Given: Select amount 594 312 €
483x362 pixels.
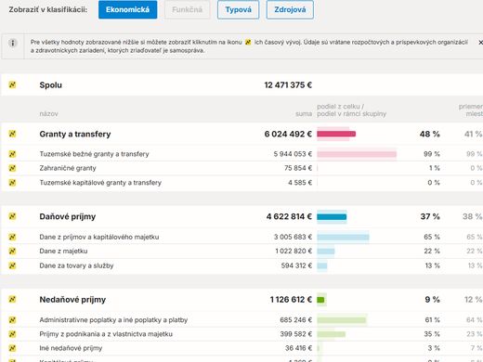Looking at the screenshot, I should [296, 265].
